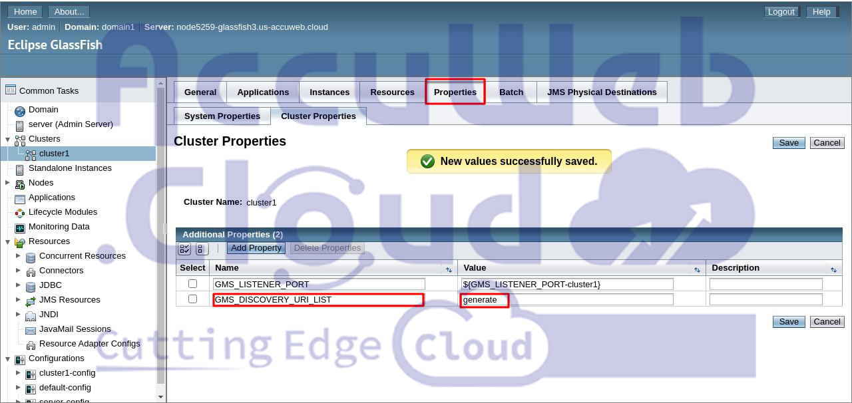Click the Home button

[x=25, y=11]
